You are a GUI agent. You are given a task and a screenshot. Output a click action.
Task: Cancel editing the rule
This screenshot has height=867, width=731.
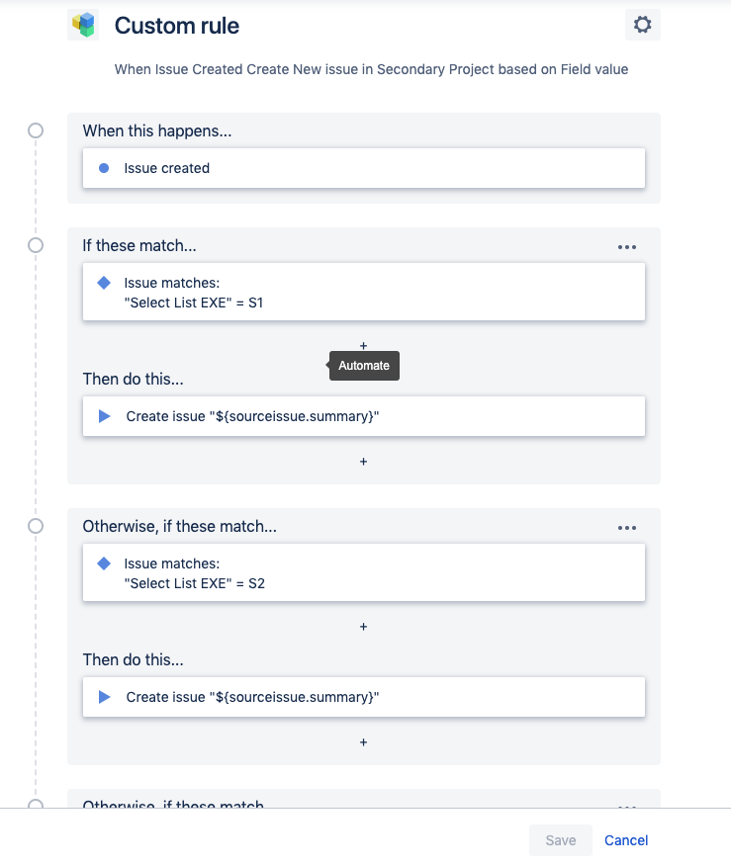[625, 839]
